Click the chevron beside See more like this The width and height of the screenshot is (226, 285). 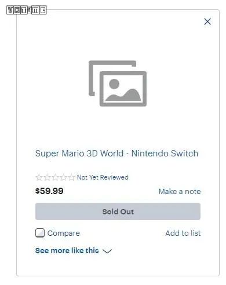tap(107, 251)
